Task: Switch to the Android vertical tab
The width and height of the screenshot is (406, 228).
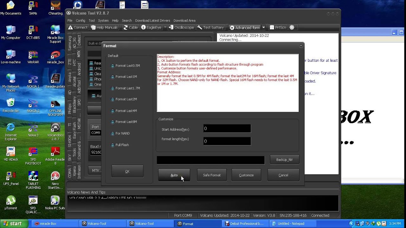Action: (79, 69)
